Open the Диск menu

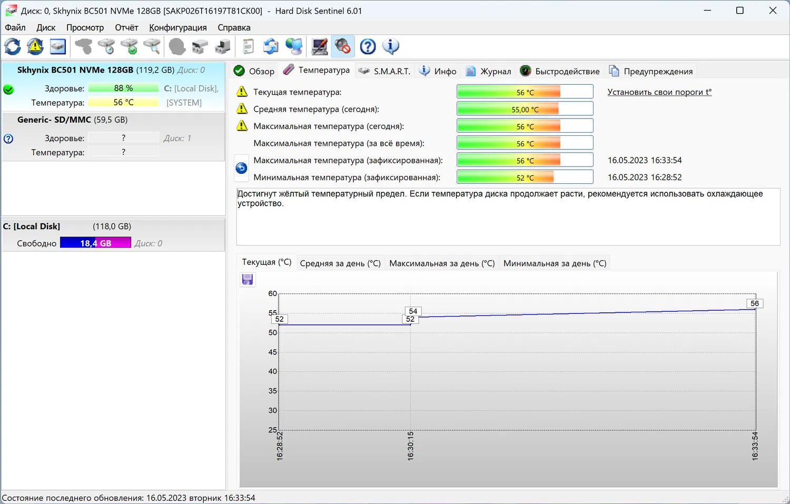pos(46,27)
